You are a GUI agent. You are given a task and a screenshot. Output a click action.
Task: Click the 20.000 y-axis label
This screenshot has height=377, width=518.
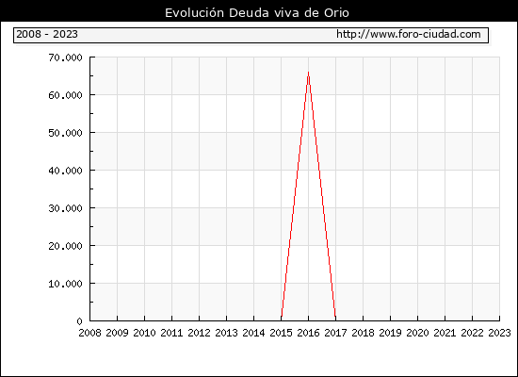point(65,246)
